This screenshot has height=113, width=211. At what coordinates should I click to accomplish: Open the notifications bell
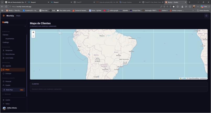click(206, 16)
